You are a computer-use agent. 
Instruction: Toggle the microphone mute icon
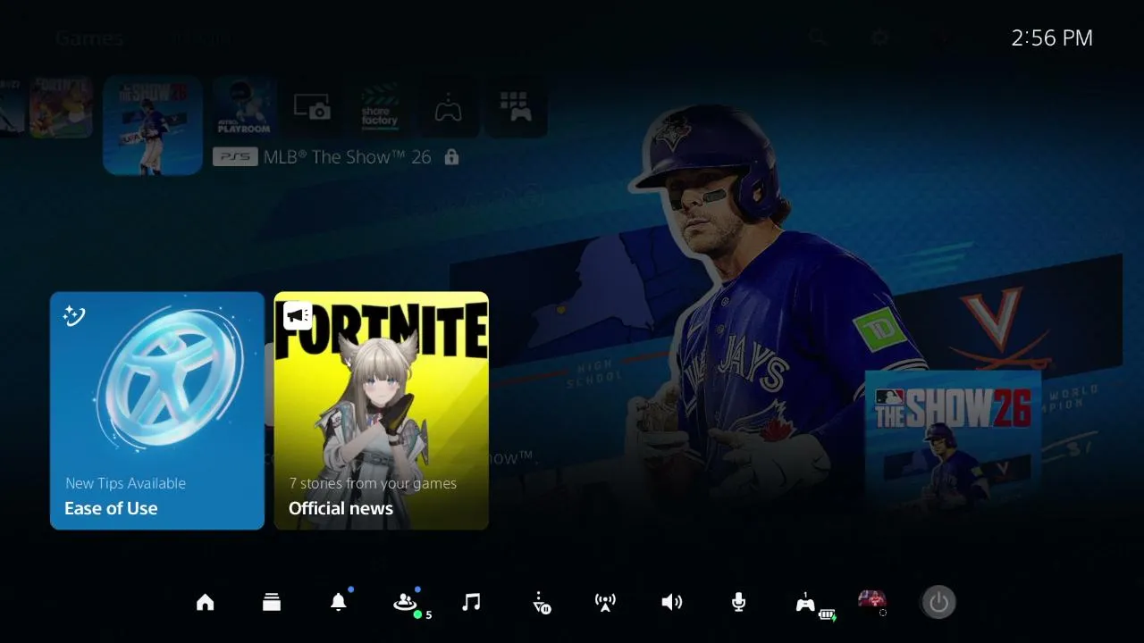pos(738,603)
